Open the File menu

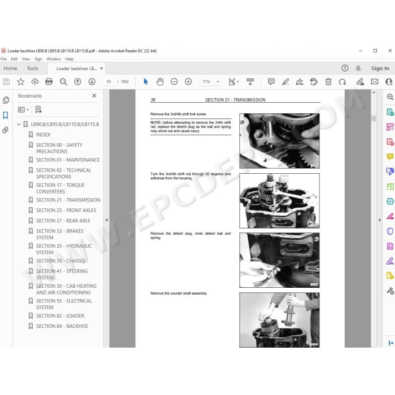pos(3,59)
